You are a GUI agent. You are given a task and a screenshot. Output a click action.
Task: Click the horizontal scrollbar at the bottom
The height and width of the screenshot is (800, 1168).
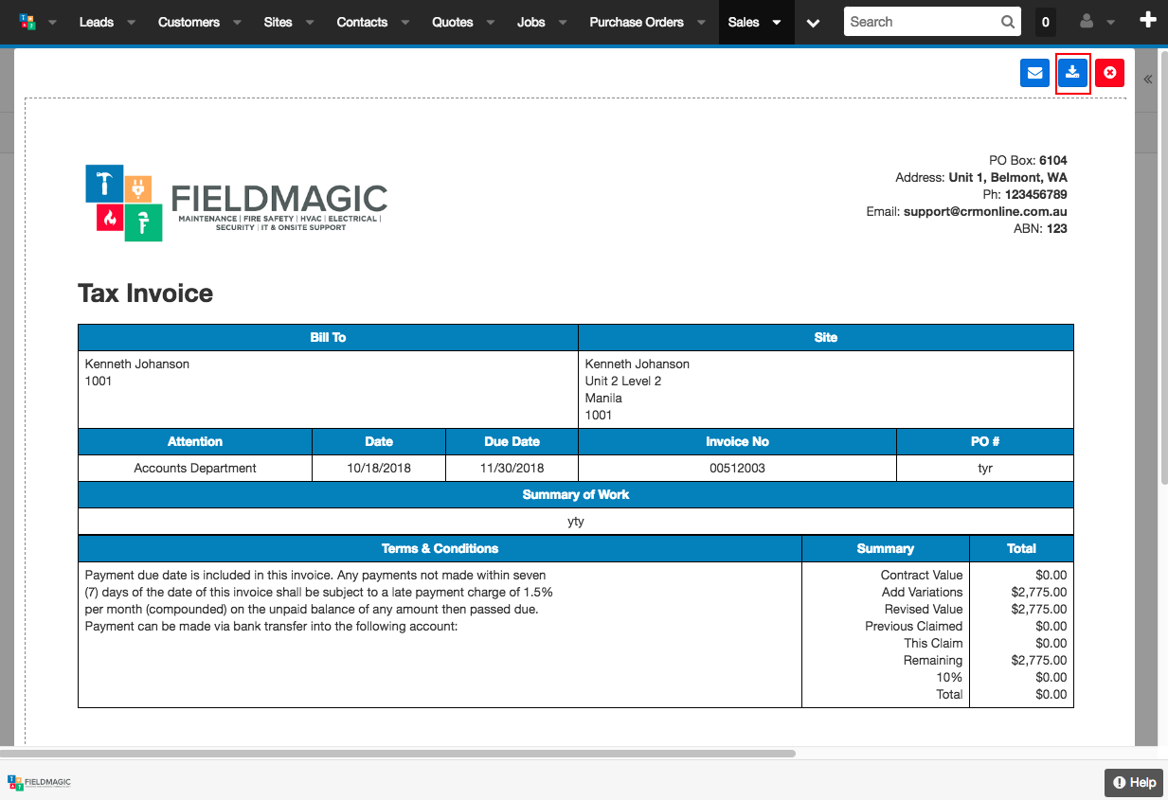coord(398,755)
